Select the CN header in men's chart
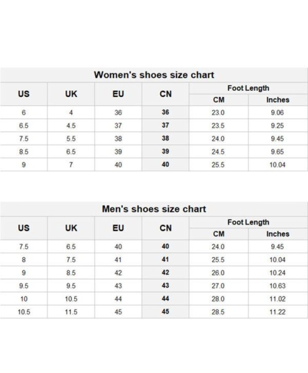The width and height of the screenshot is (308, 373). point(165,228)
